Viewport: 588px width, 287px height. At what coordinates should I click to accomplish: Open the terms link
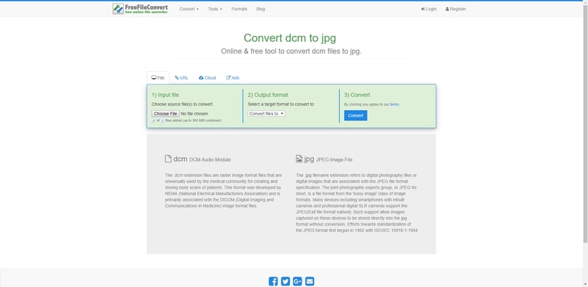point(394,104)
